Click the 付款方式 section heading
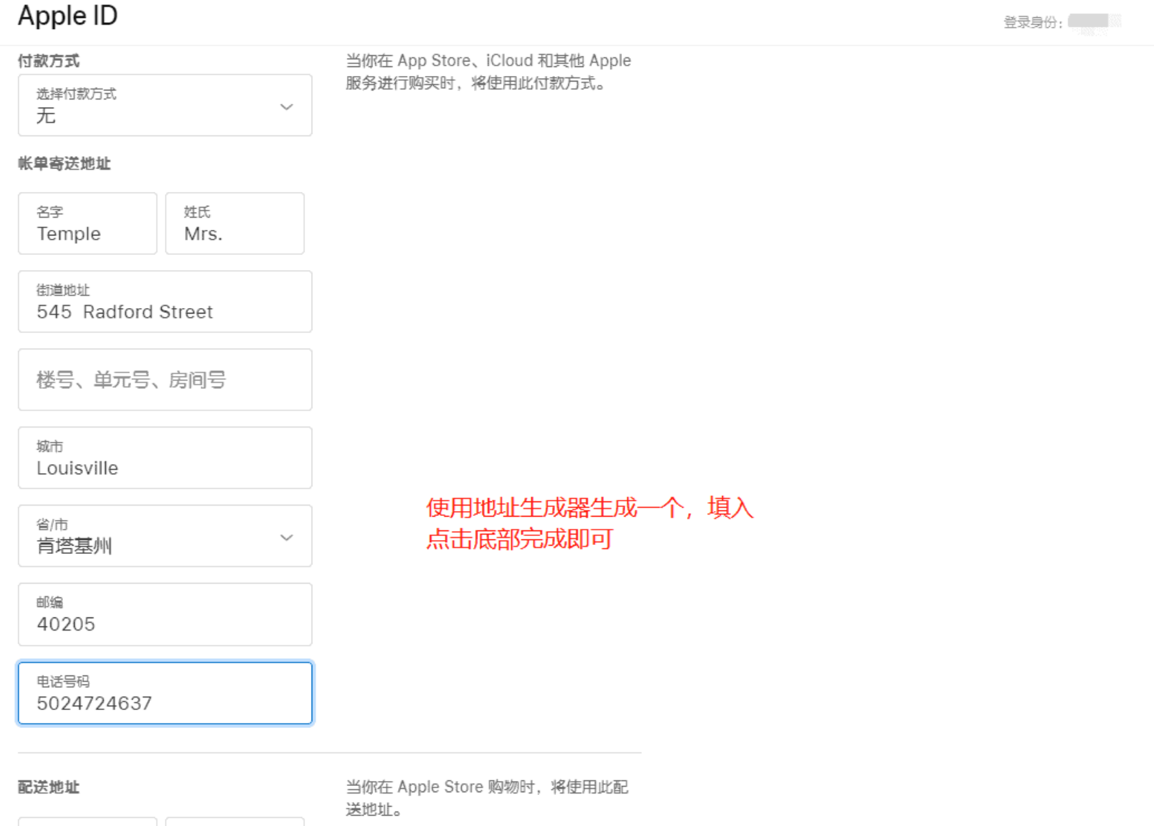This screenshot has width=1154, height=826. (48, 61)
